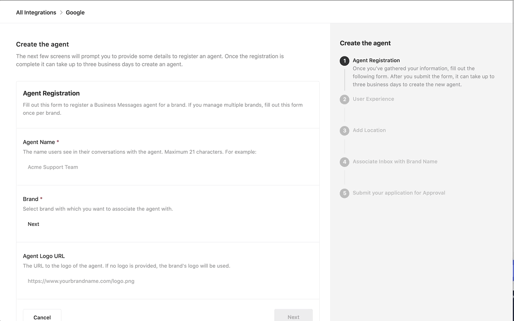Screen dimensions: 514x321
Task: Click the breadcrumb chevron separator icon
Action: [x=61, y=12]
